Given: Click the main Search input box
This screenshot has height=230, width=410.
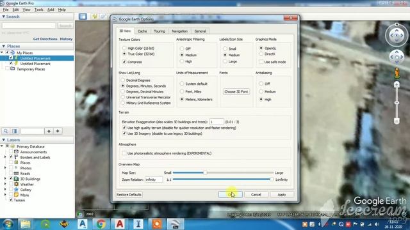Looking at the screenshot, I should click(29, 26).
